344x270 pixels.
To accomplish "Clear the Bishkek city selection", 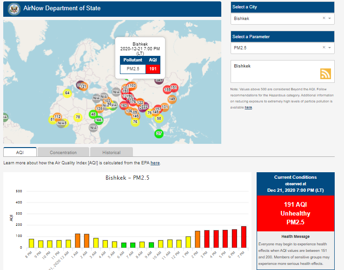I will (324, 18).
